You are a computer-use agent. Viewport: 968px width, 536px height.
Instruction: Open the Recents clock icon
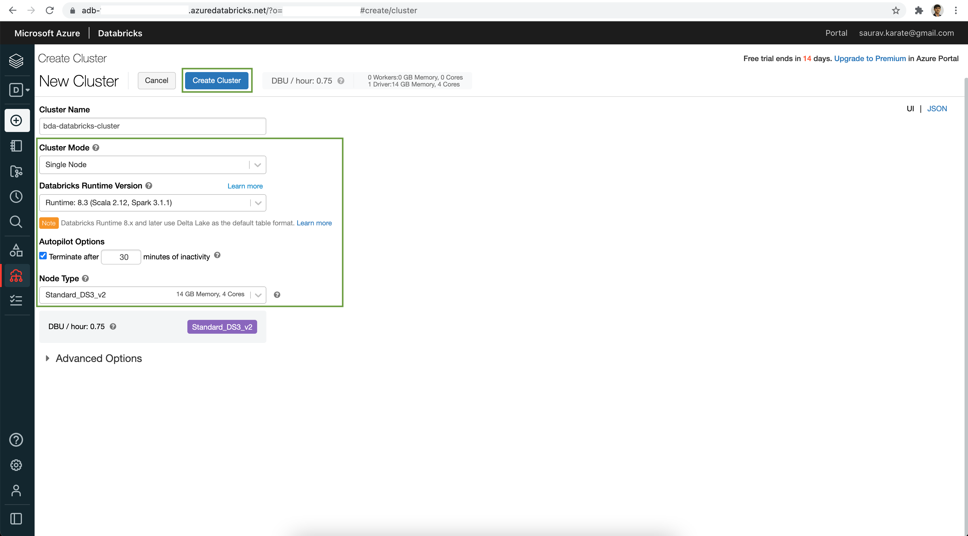click(16, 197)
